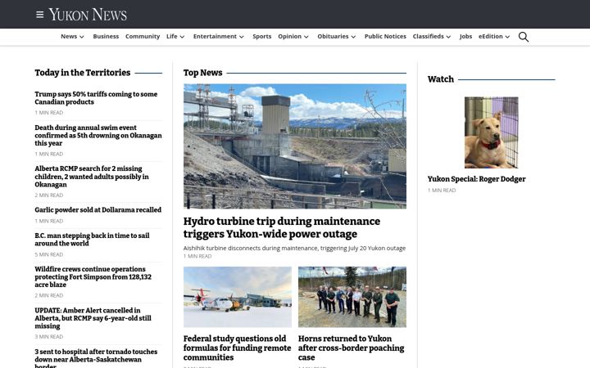Open Fort Simpson wildfire crews article

(x=93, y=276)
